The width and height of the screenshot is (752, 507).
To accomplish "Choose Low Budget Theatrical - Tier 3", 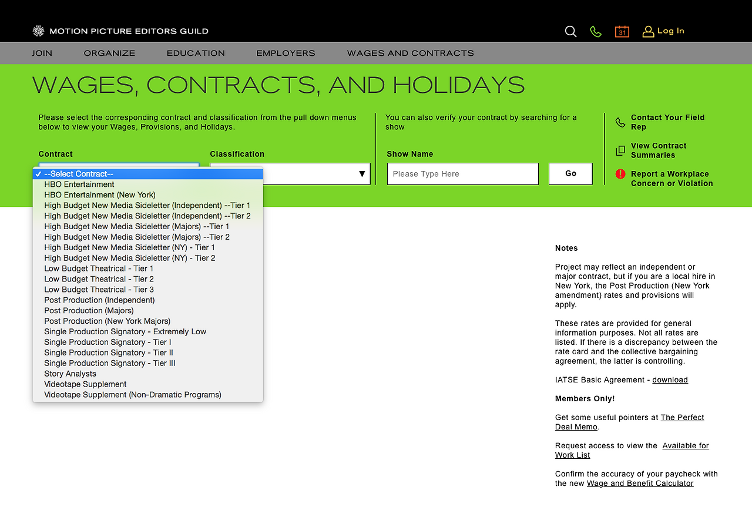I will (x=148, y=290).
